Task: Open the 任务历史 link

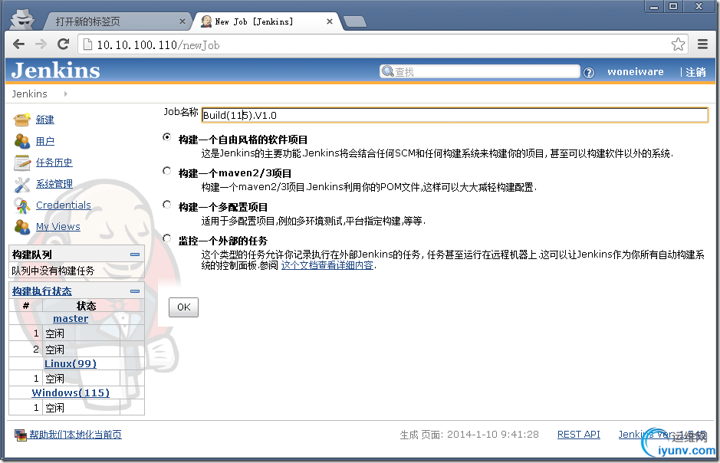Action: tap(54, 163)
